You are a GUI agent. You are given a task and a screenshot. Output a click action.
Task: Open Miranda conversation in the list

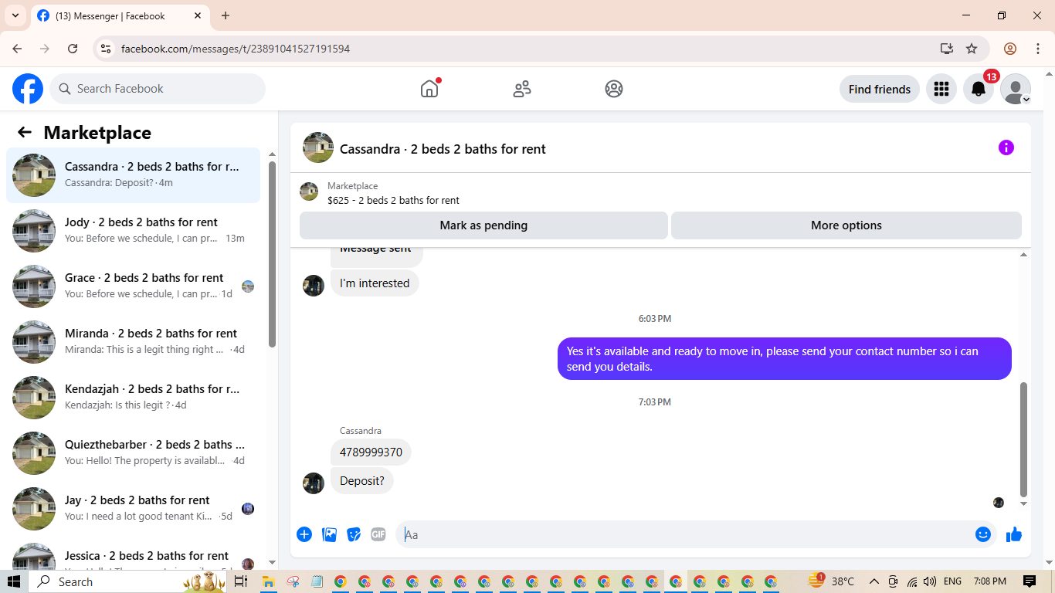click(x=134, y=342)
